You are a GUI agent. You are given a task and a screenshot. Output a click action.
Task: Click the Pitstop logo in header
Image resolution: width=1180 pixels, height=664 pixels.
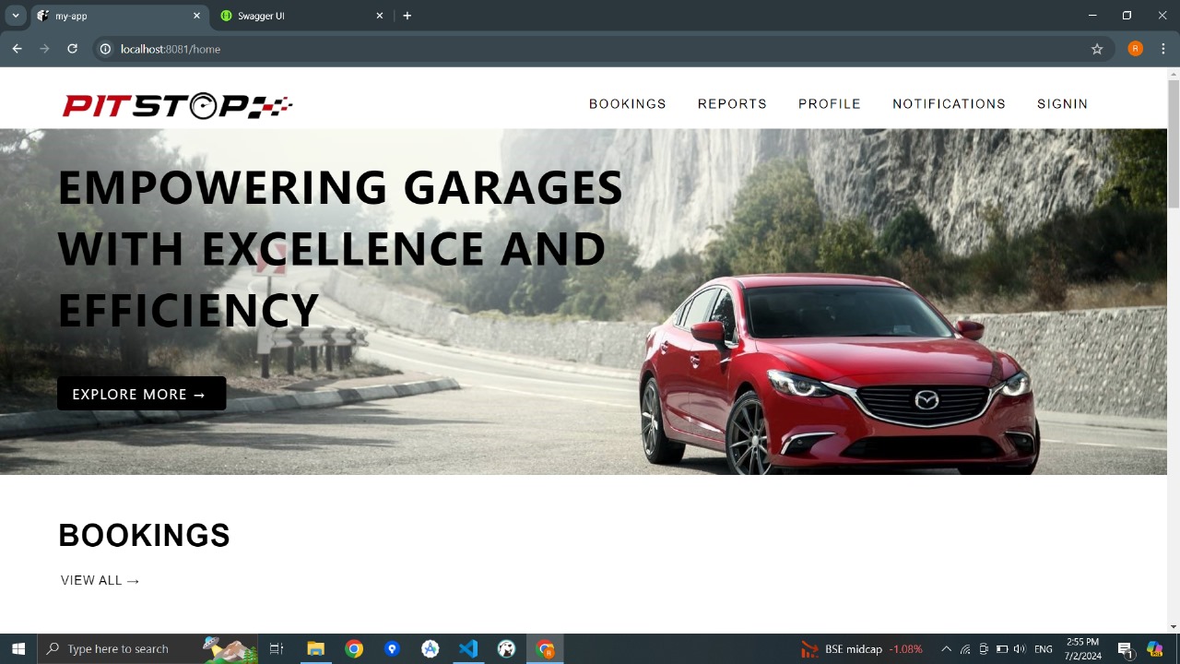177,106
